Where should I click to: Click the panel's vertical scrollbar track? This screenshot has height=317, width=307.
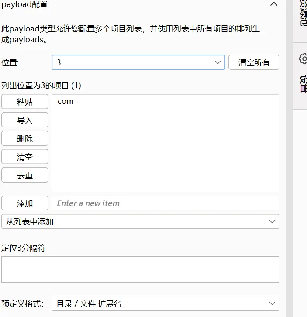[290, 175]
